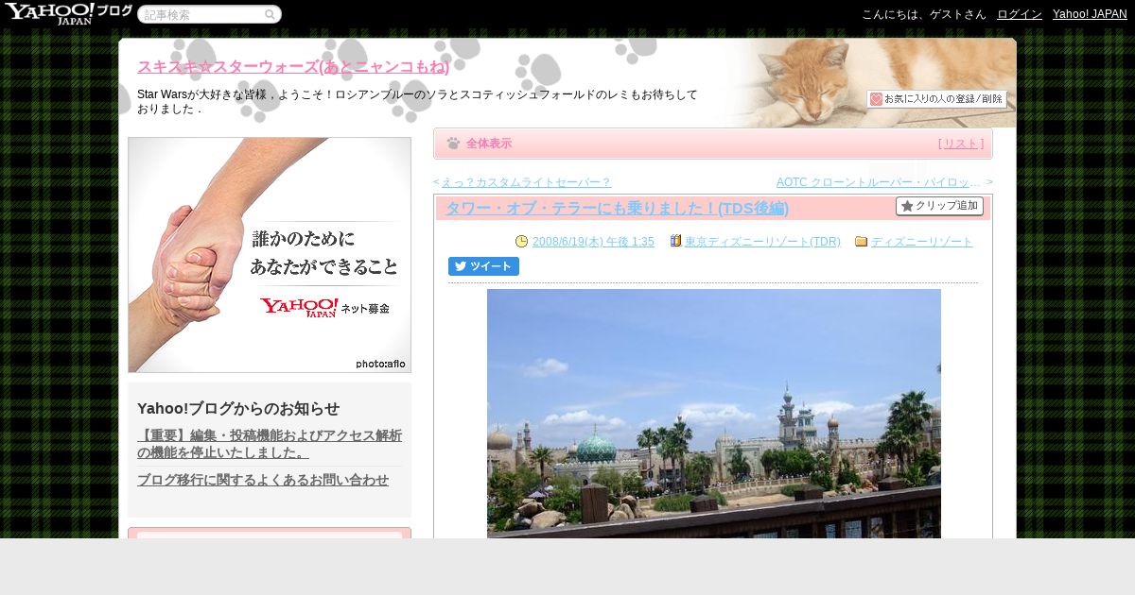Open the ログイン link
This screenshot has height=595, width=1135.
(1020, 14)
